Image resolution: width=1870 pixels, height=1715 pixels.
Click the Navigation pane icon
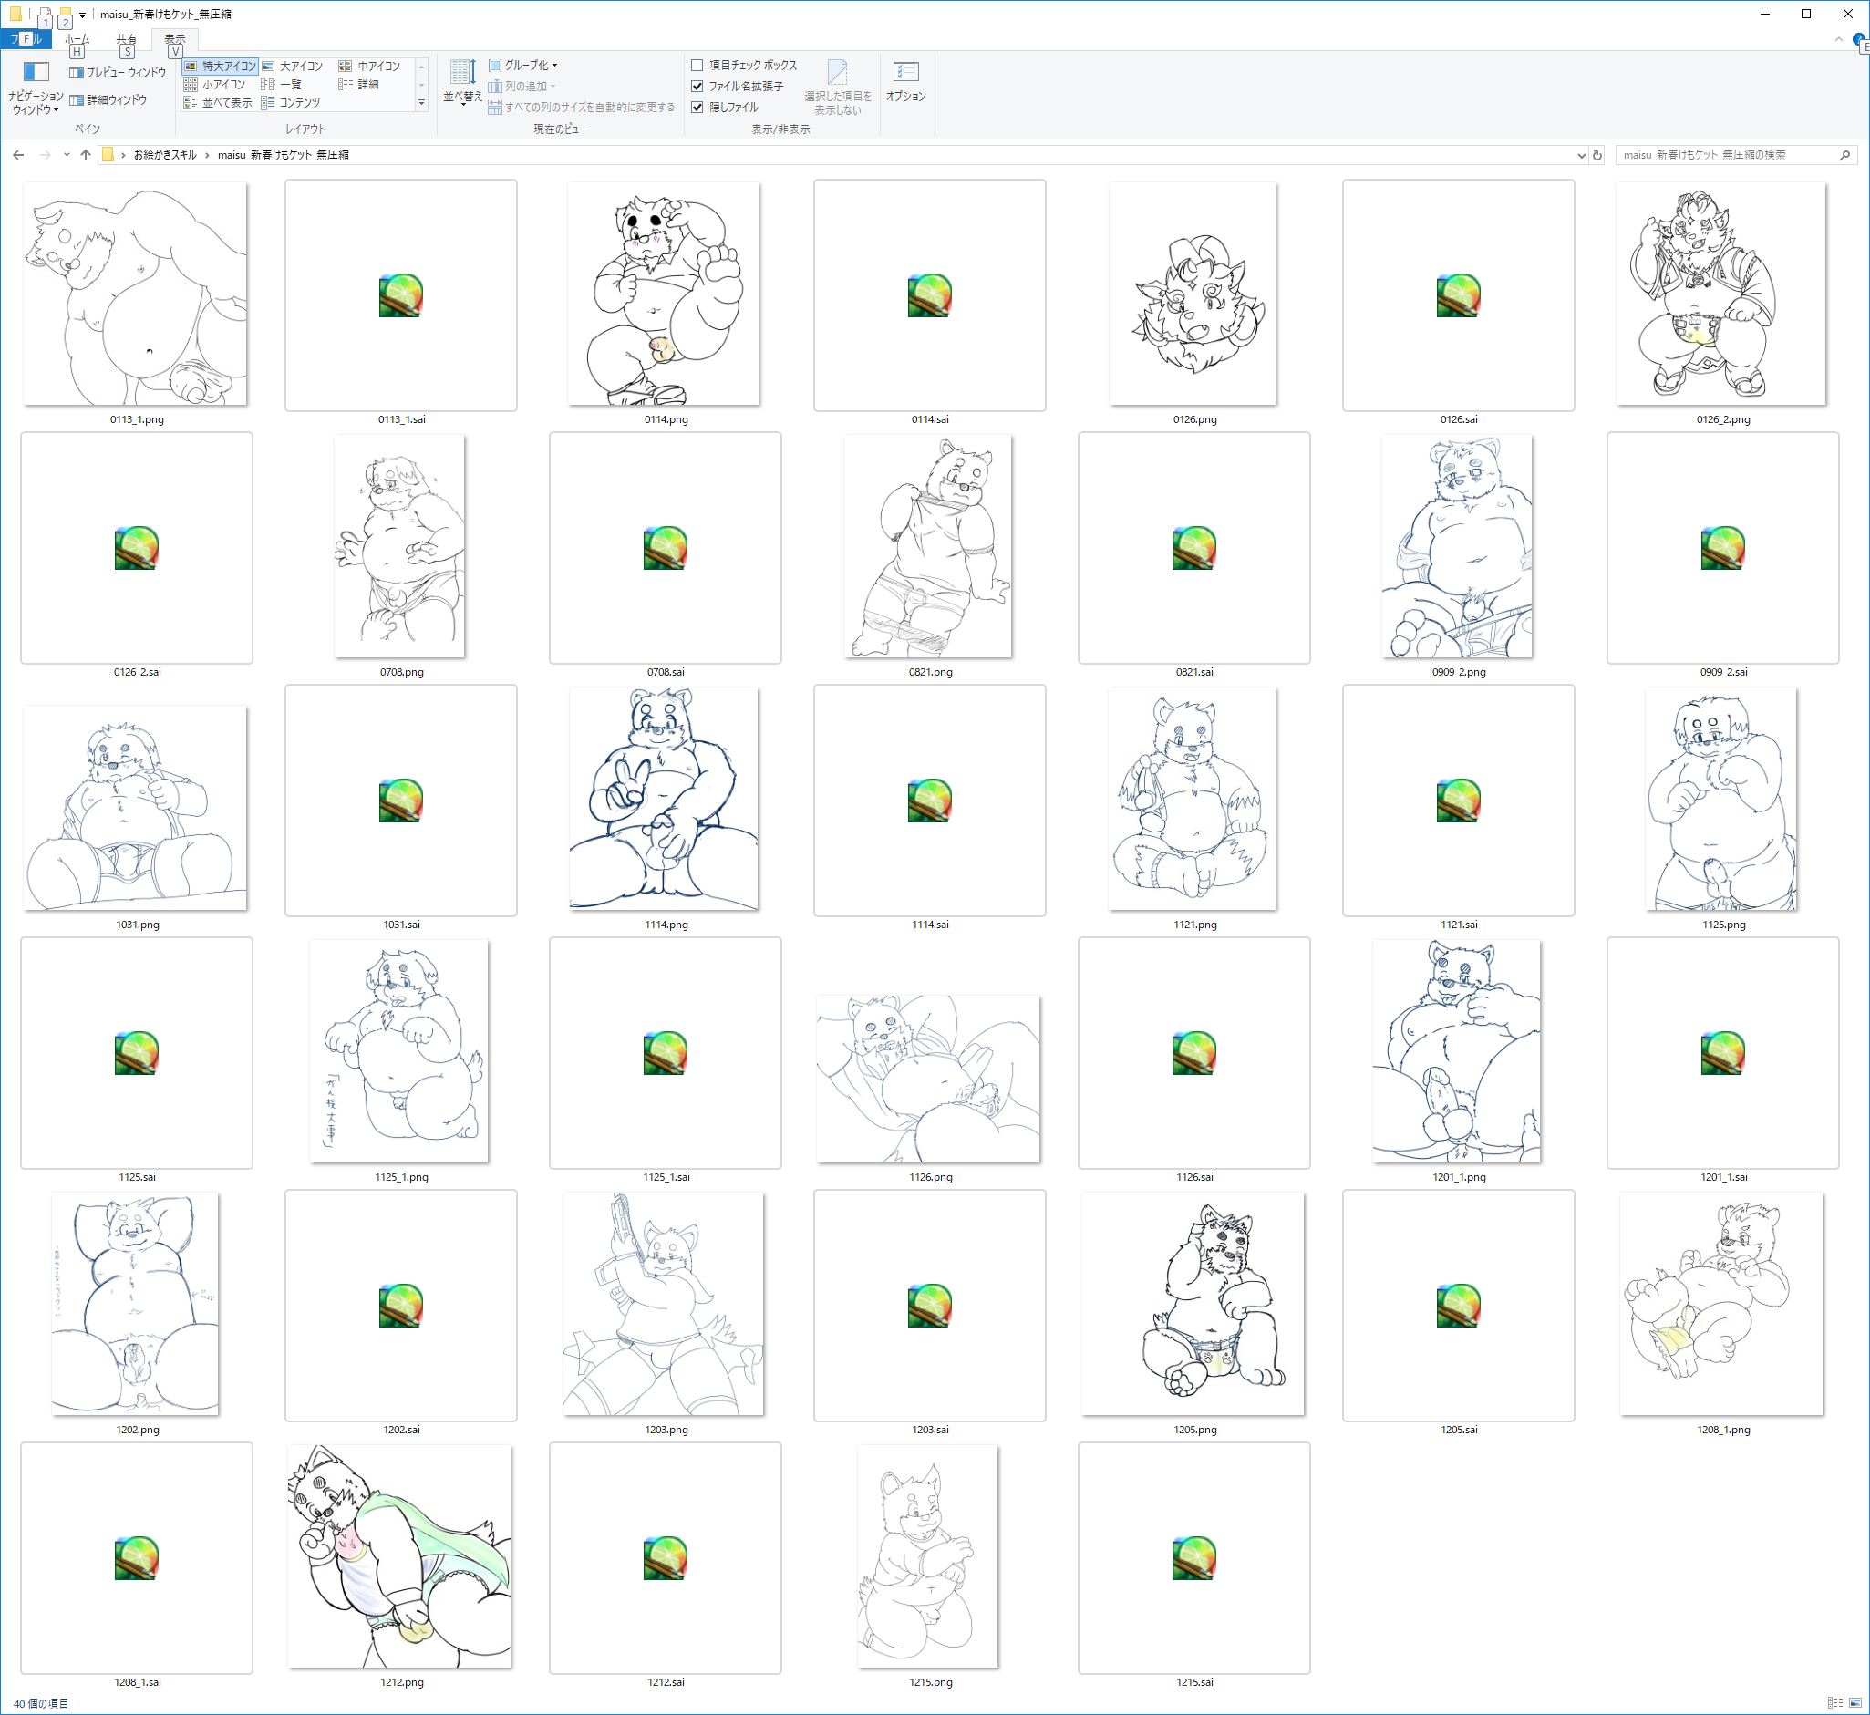[36, 72]
